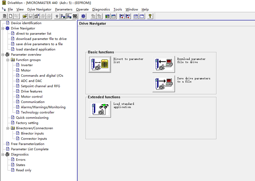Click the Drive Navigator wheel toolbar icon
This screenshot has height=181, width=255.
pos(83,16)
